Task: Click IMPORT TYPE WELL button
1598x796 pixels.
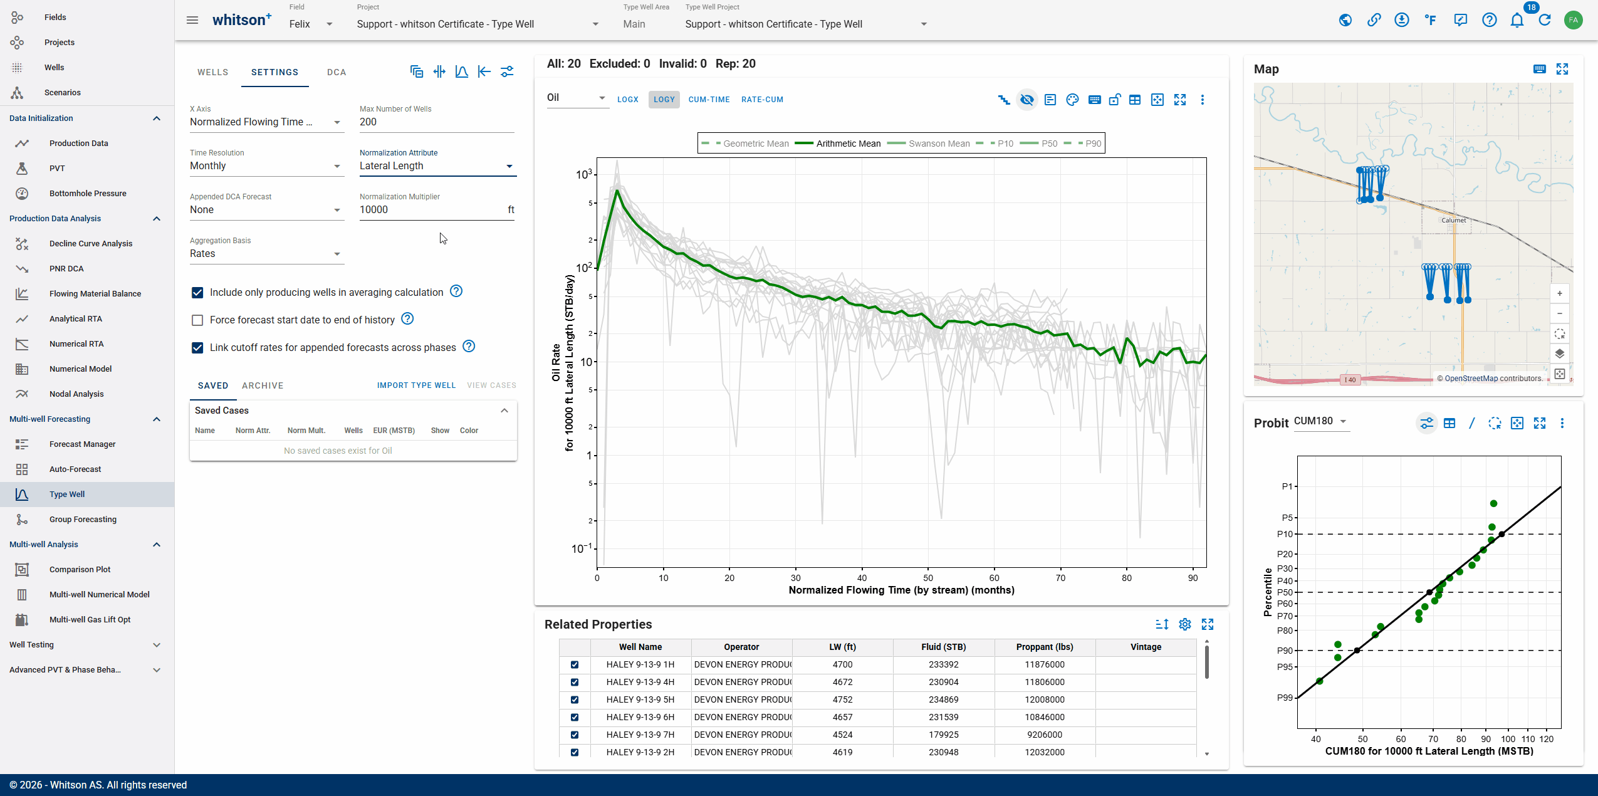Action: (417, 385)
